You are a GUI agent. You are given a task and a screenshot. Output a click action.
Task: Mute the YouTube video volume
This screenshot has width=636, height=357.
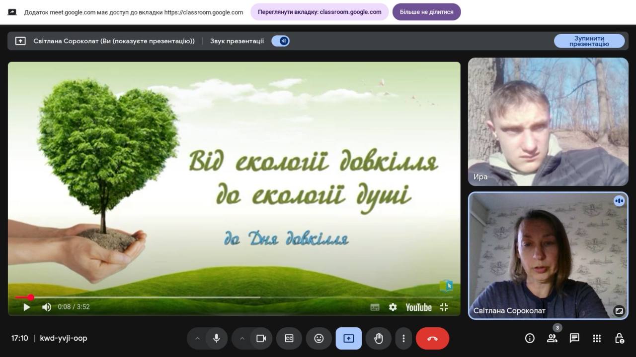[x=47, y=307]
